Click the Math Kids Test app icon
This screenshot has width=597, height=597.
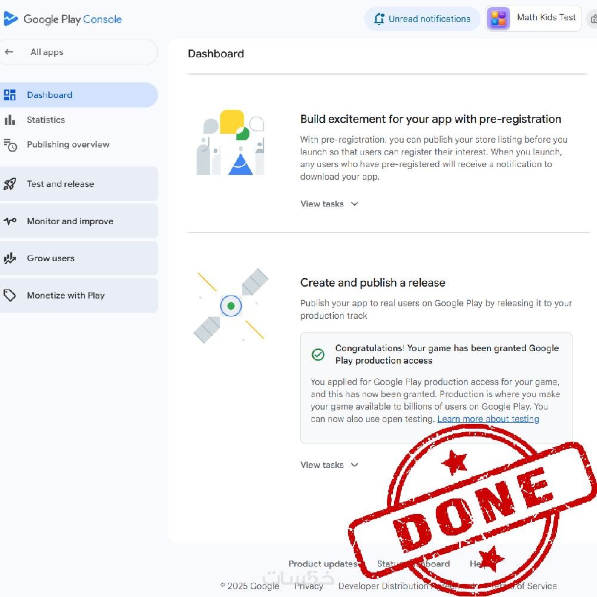498,19
